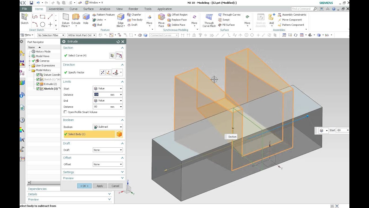
Task: Choose the Trim Body command
Action: (135, 20)
